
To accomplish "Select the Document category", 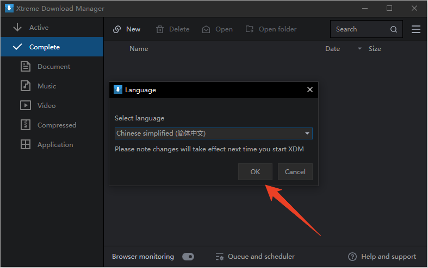I will click(x=53, y=67).
